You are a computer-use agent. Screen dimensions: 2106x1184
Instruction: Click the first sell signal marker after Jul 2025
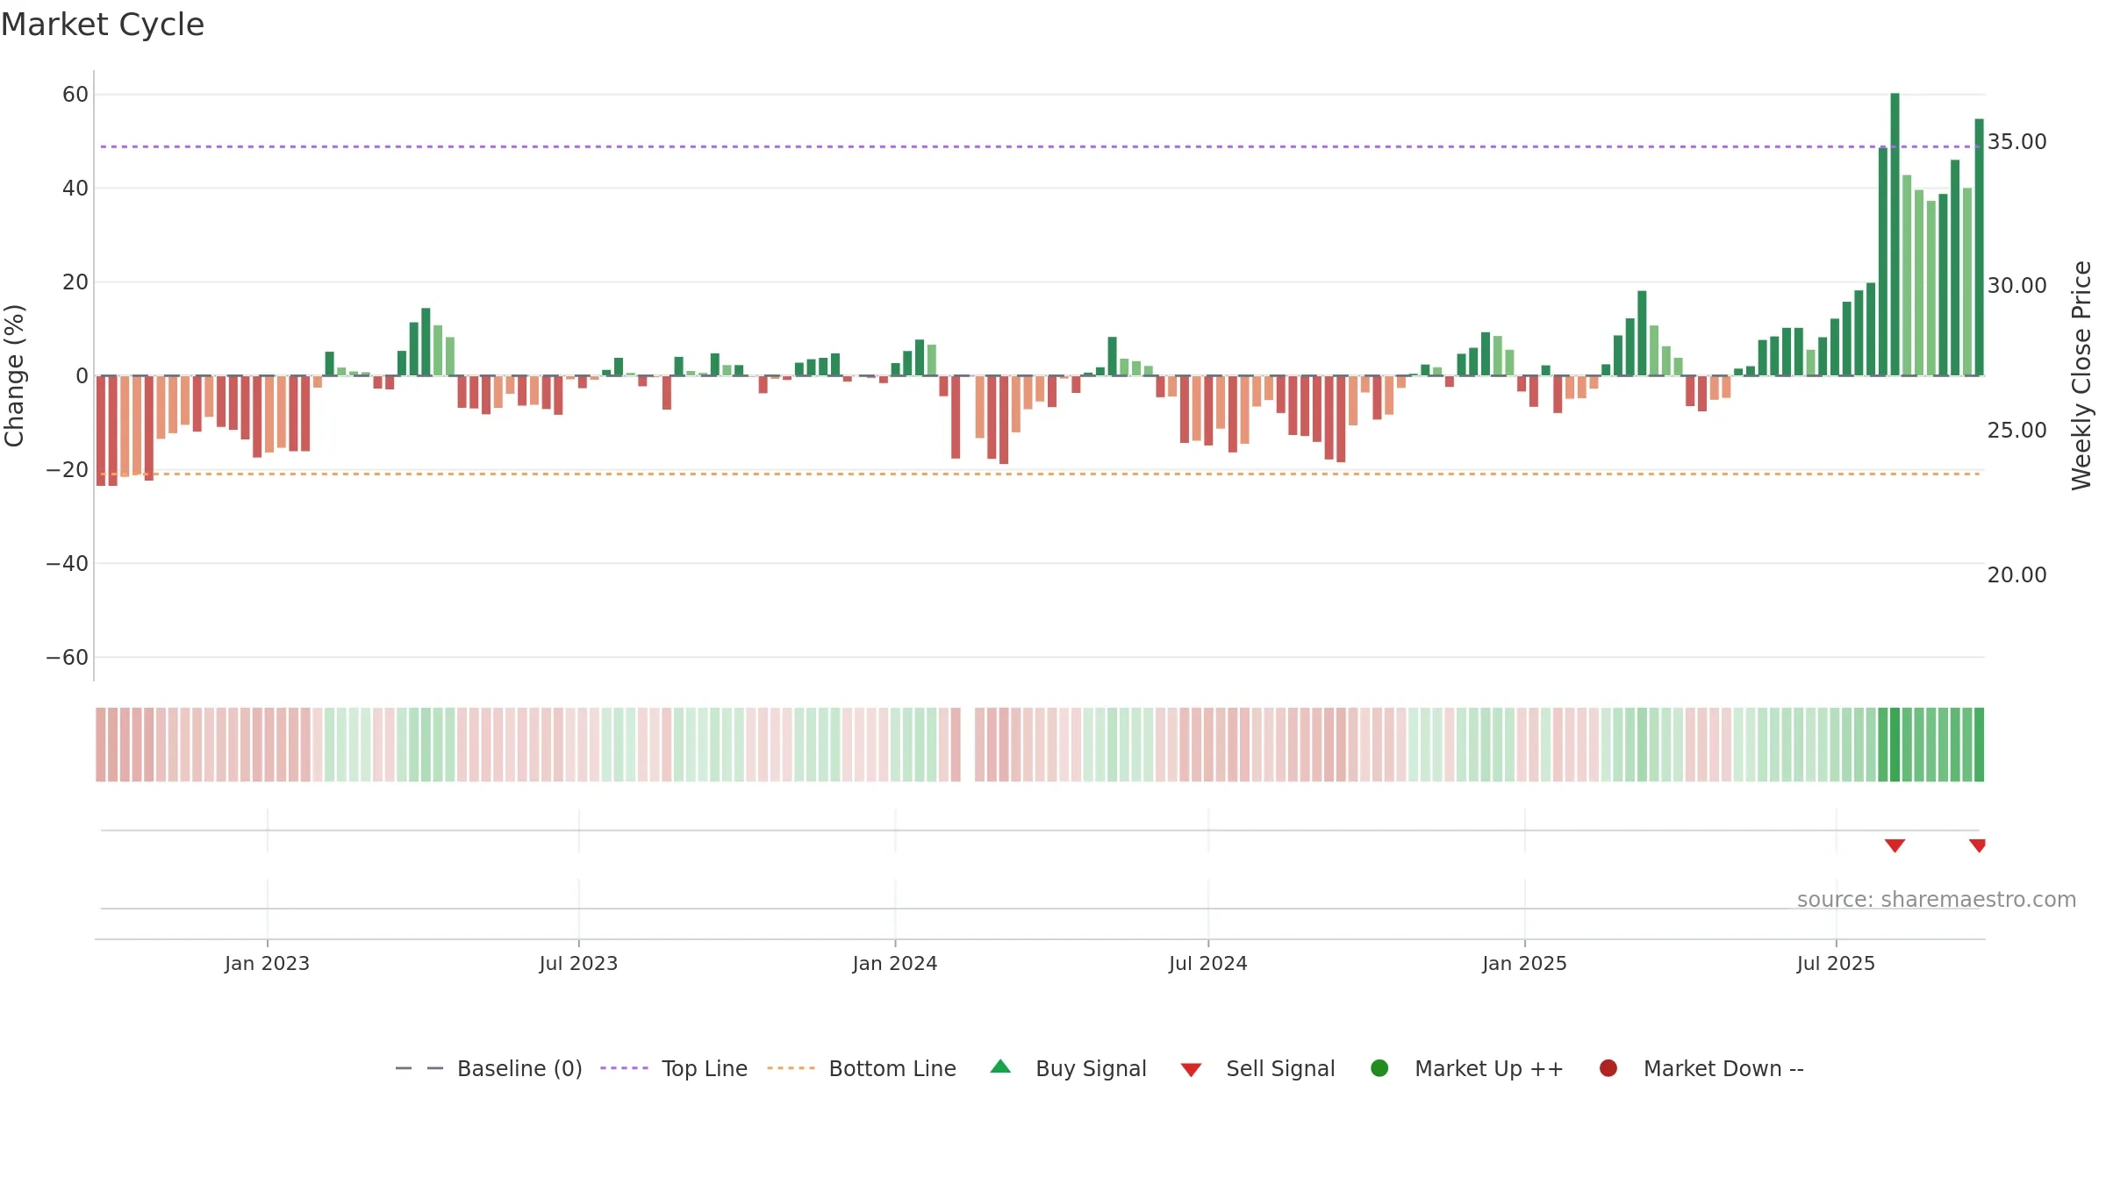[x=1895, y=845]
